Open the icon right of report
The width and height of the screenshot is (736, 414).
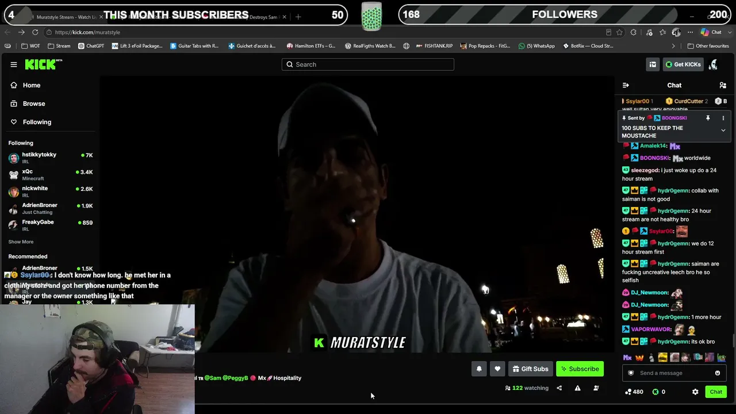coord(596,388)
